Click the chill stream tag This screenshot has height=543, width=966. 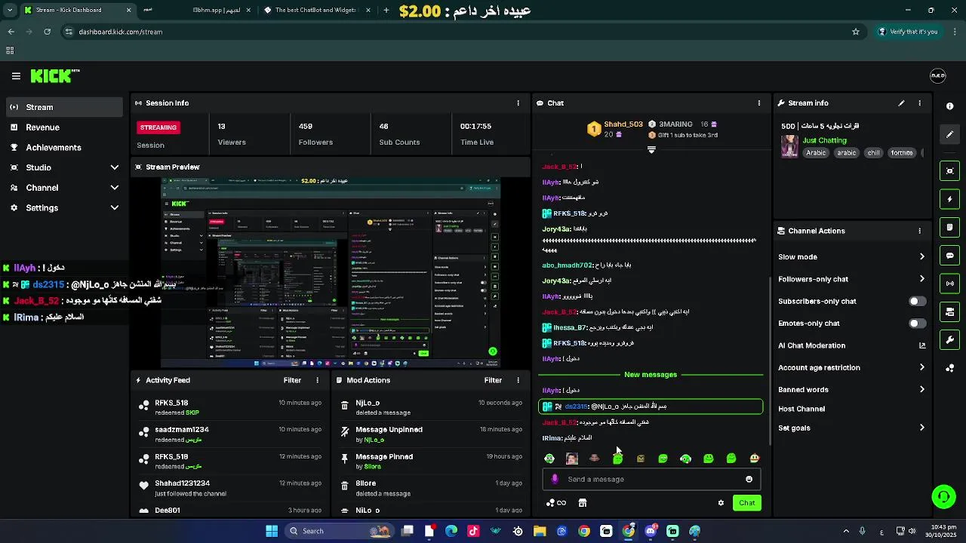[873, 153]
